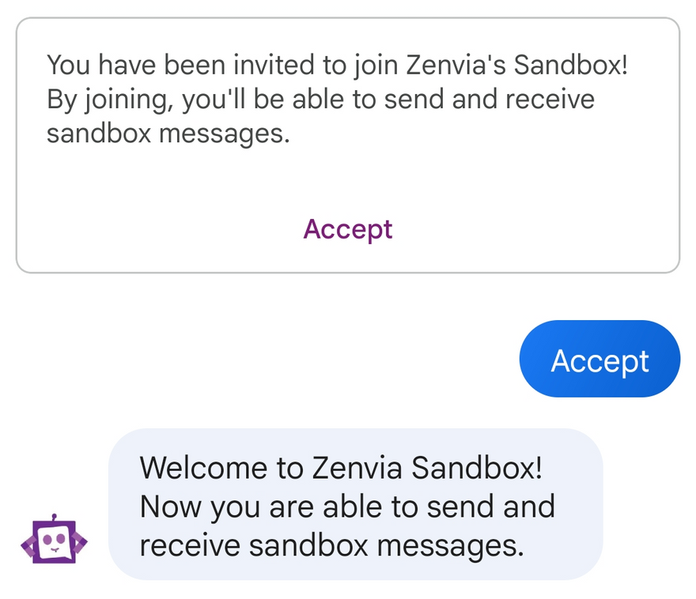The height and width of the screenshot is (599, 696).
Task: Click empty space below invitation text in card
Action: pyautogui.click(x=348, y=178)
